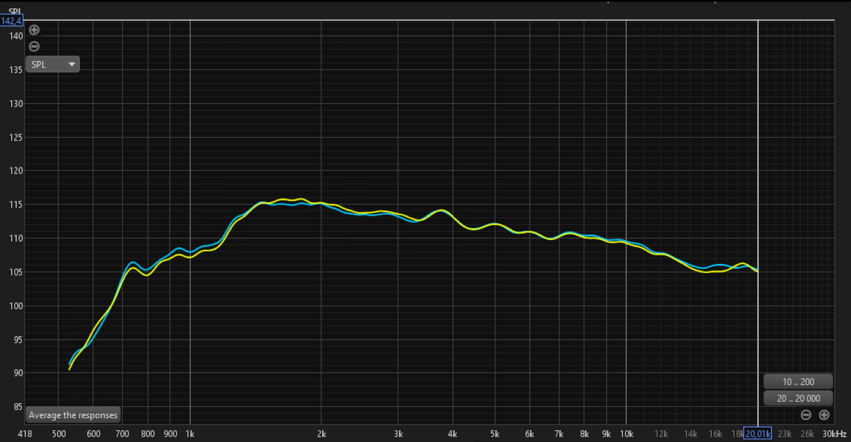
Task: Click the 5k label on the frequency axis
Action: (x=495, y=434)
